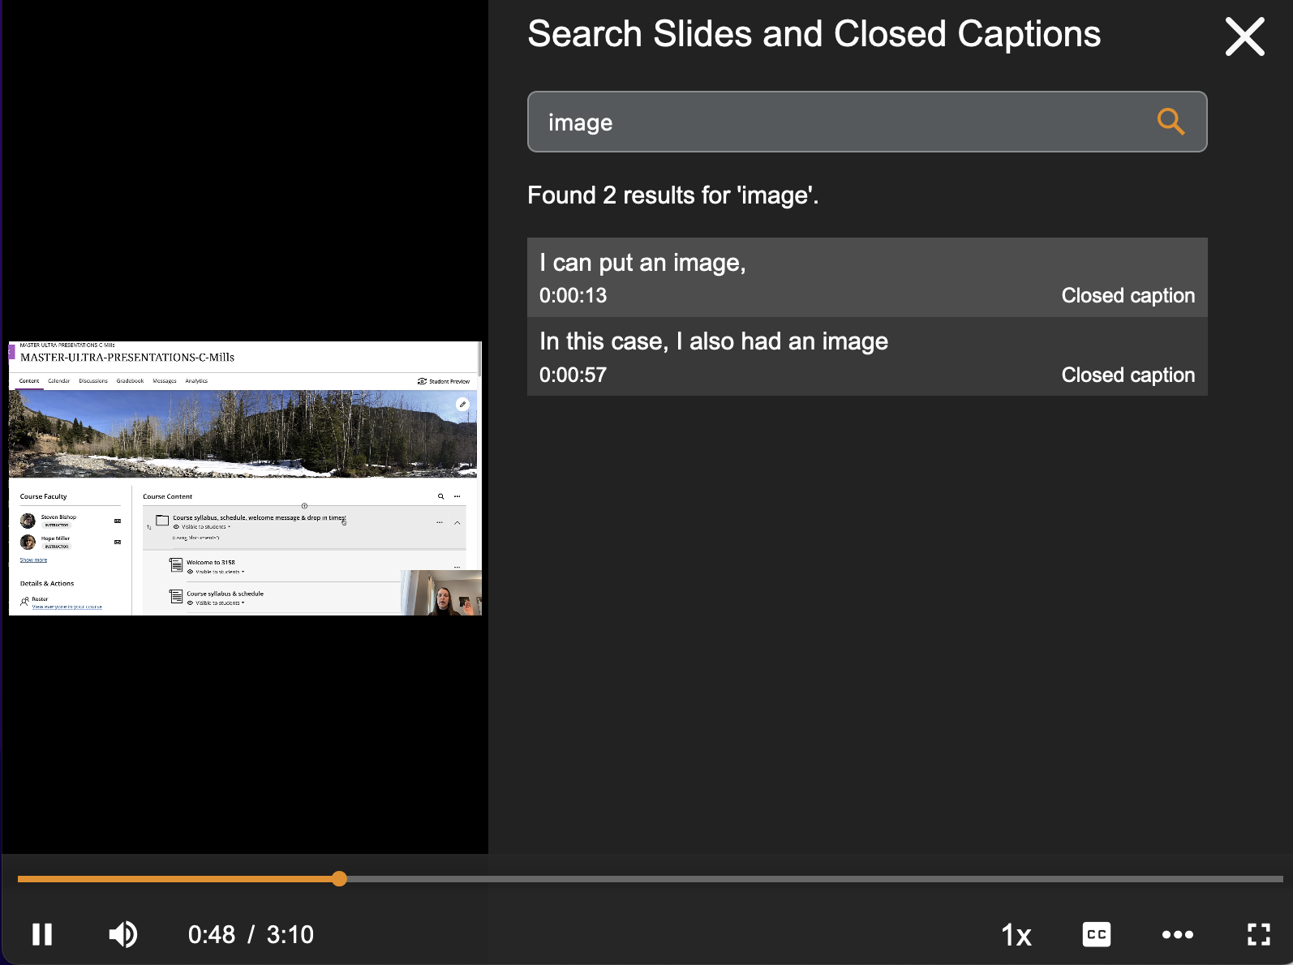Change playback speed from 1x

click(1016, 935)
